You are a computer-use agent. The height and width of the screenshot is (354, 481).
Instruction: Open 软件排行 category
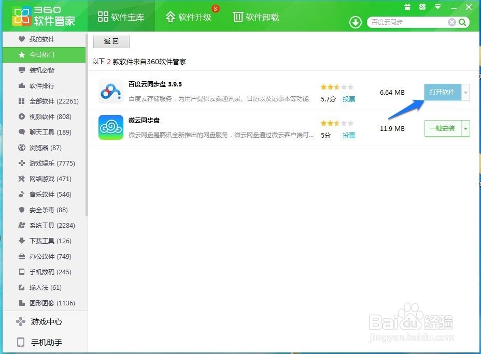click(44, 86)
